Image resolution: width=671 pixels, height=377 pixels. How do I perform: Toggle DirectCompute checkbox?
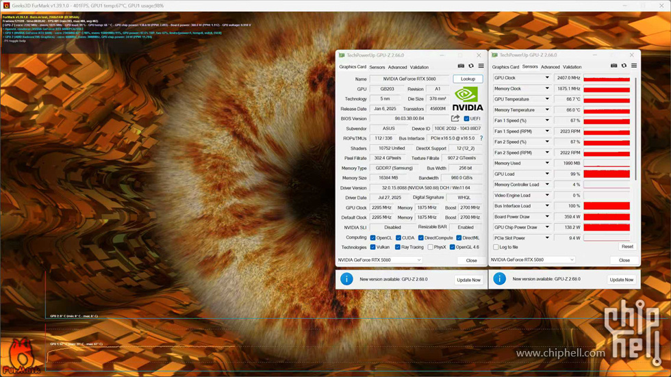pyautogui.click(x=421, y=237)
